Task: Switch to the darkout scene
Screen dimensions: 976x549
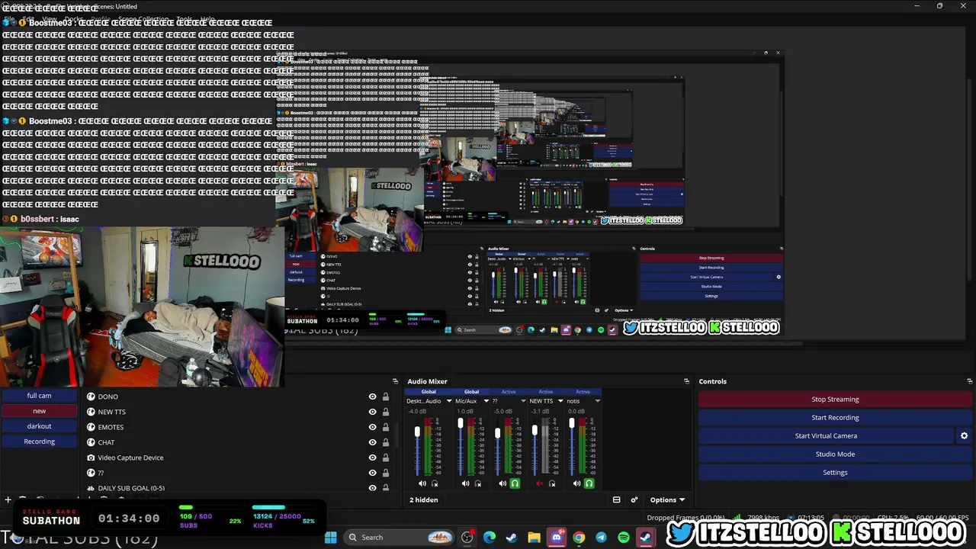Action: pyautogui.click(x=40, y=426)
